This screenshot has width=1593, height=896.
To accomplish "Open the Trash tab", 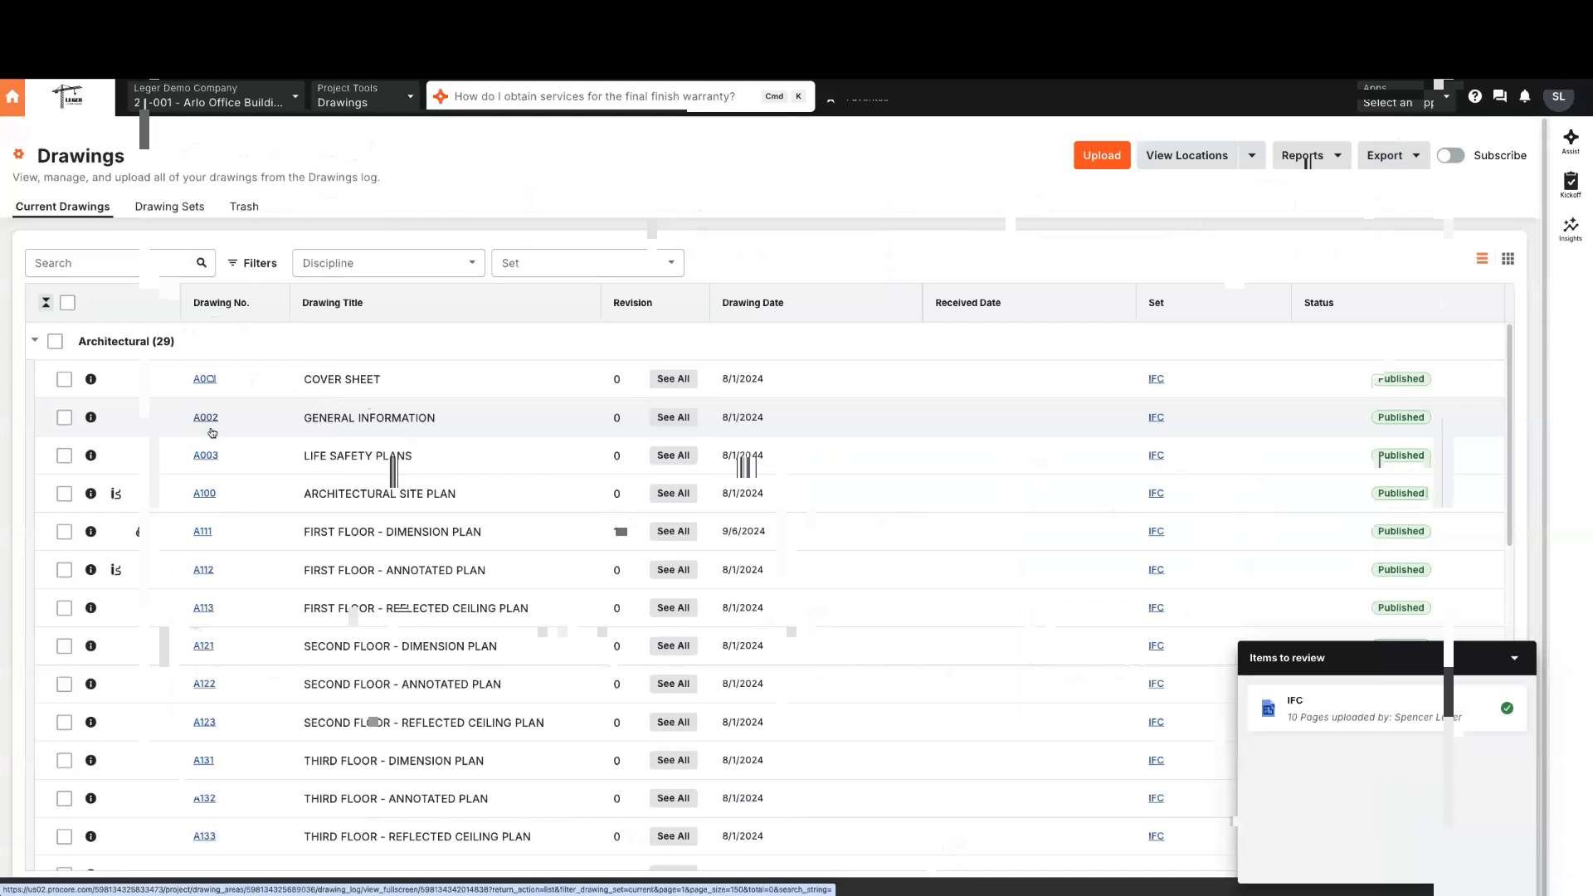I will tap(244, 207).
